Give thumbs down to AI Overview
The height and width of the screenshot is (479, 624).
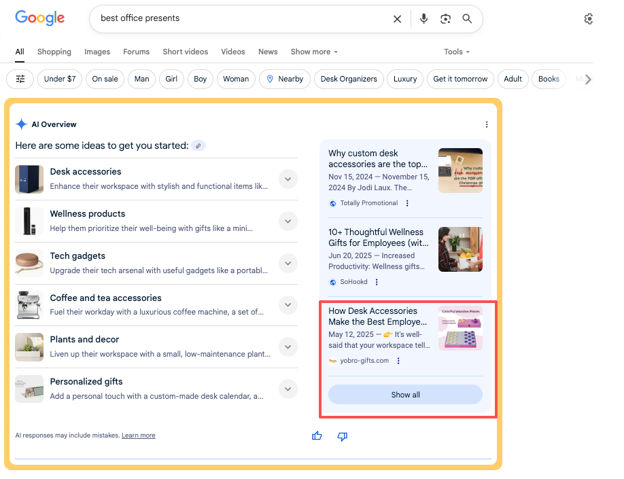tap(343, 436)
